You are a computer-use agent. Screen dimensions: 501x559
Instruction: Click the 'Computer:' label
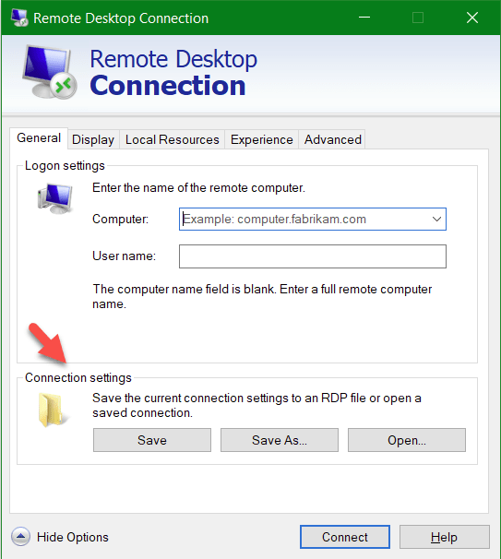(x=120, y=219)
